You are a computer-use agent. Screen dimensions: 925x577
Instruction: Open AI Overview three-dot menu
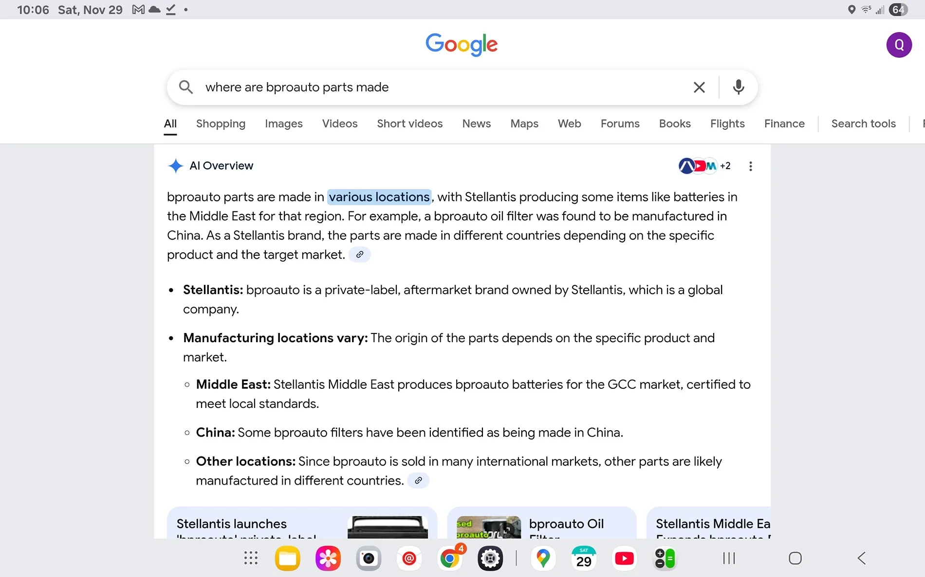click(x=751, y=166)
